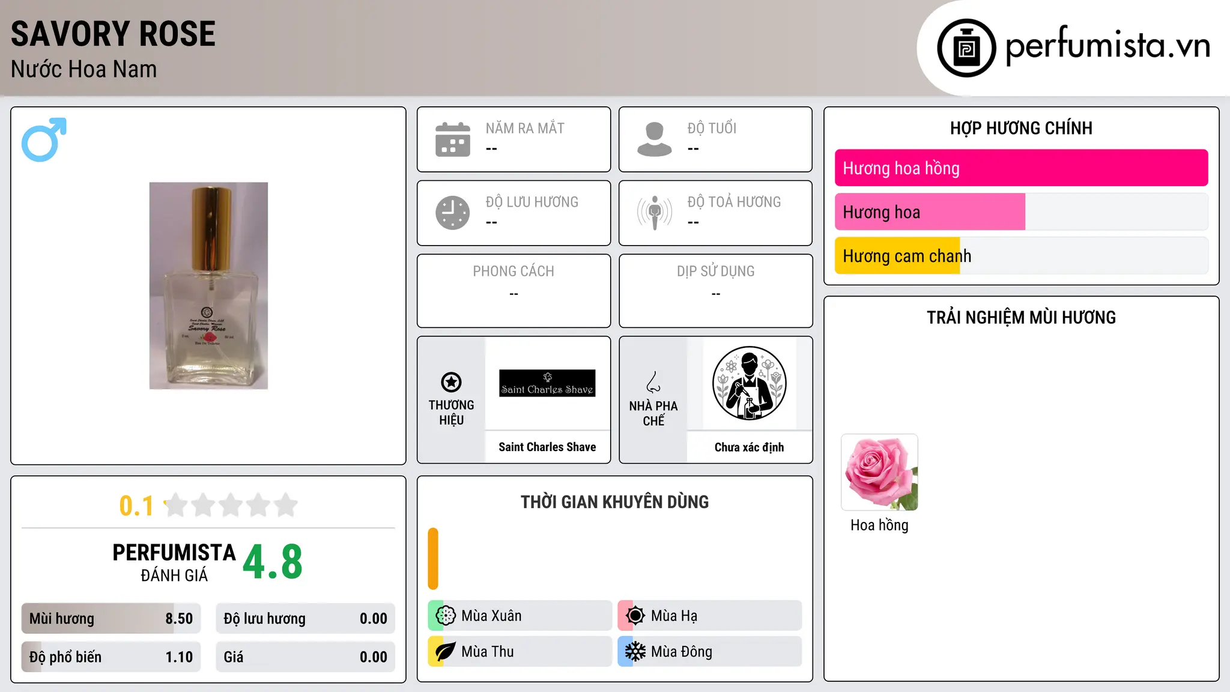
Task: Click the Độ phổ biến 1.10 score bar
Action: pyautogui.click(x=111, y=657)
